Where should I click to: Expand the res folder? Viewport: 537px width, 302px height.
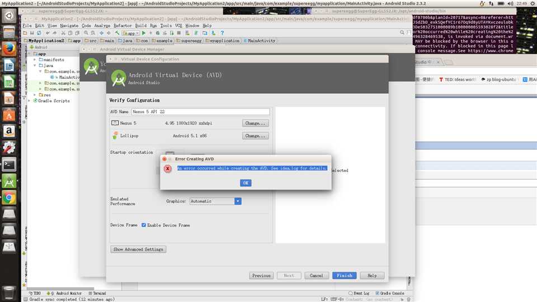(35, 95)
